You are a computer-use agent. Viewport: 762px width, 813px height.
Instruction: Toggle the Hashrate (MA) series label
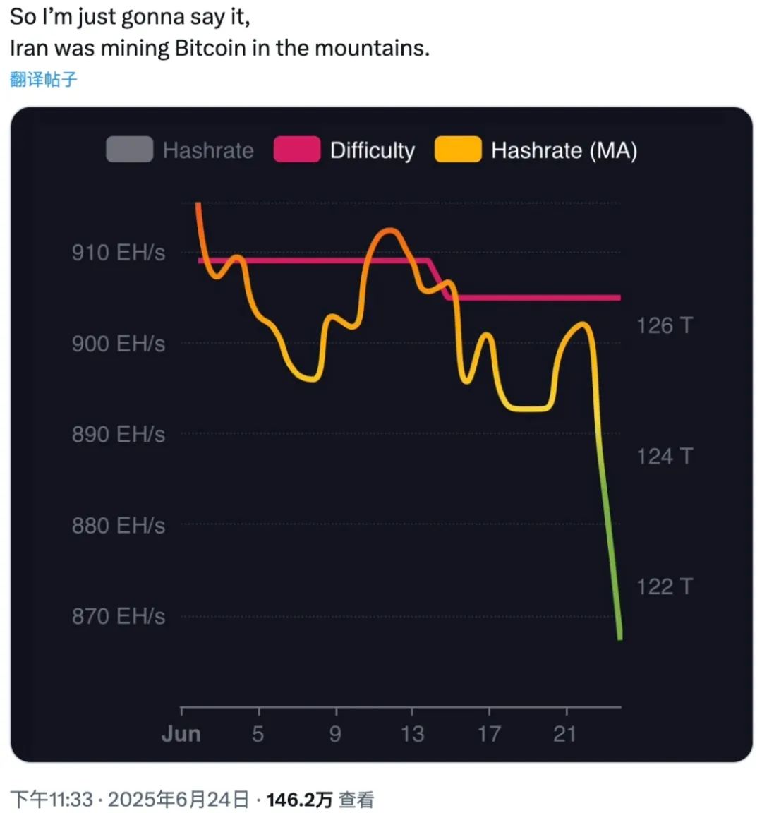pos(564,150)
